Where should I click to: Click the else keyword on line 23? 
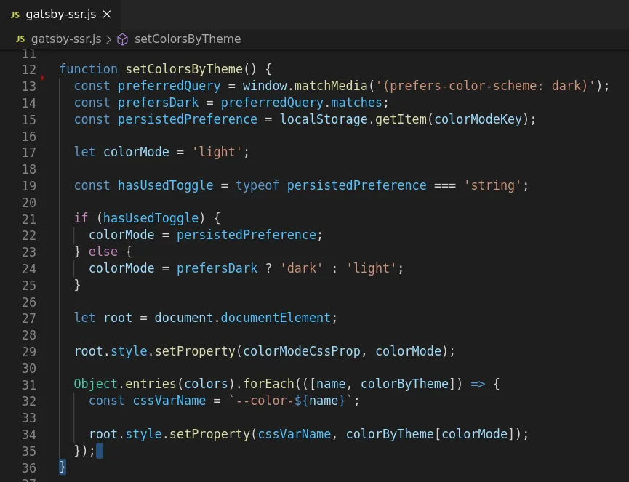[x=103, y=252]
